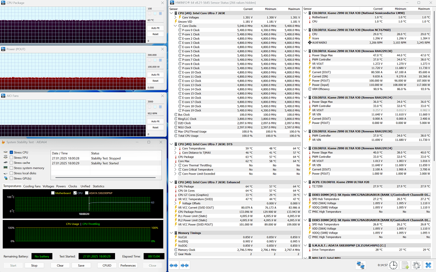The height and width of the screenshot is (272, 436).
Task: Click the expand-all blue arrows icon in HWiNFO
Action: [173, 265]
